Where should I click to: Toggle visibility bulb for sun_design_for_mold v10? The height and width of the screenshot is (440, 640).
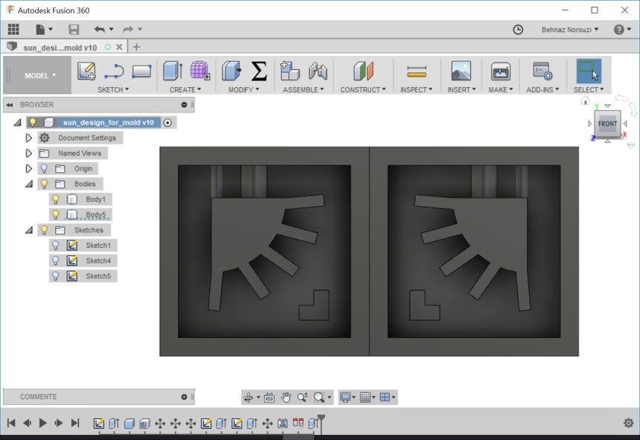click(x=33, y=122)
